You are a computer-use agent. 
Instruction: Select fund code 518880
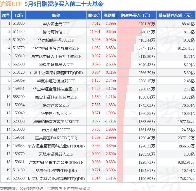(19, 23)
